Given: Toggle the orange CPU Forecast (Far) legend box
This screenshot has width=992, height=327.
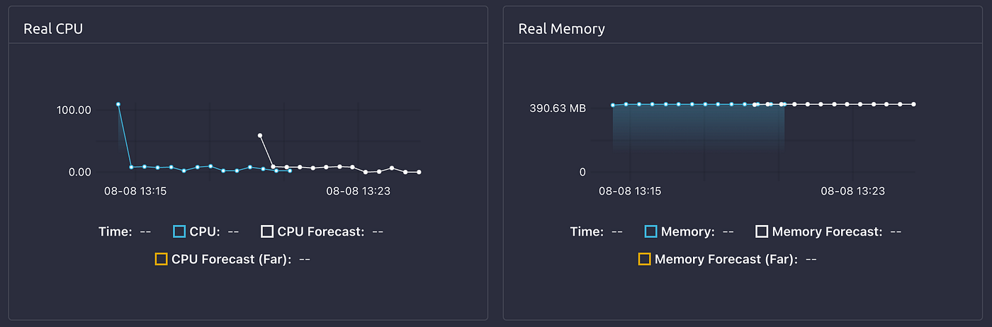Looking at the screenshot, I should (x=162, y=259).
